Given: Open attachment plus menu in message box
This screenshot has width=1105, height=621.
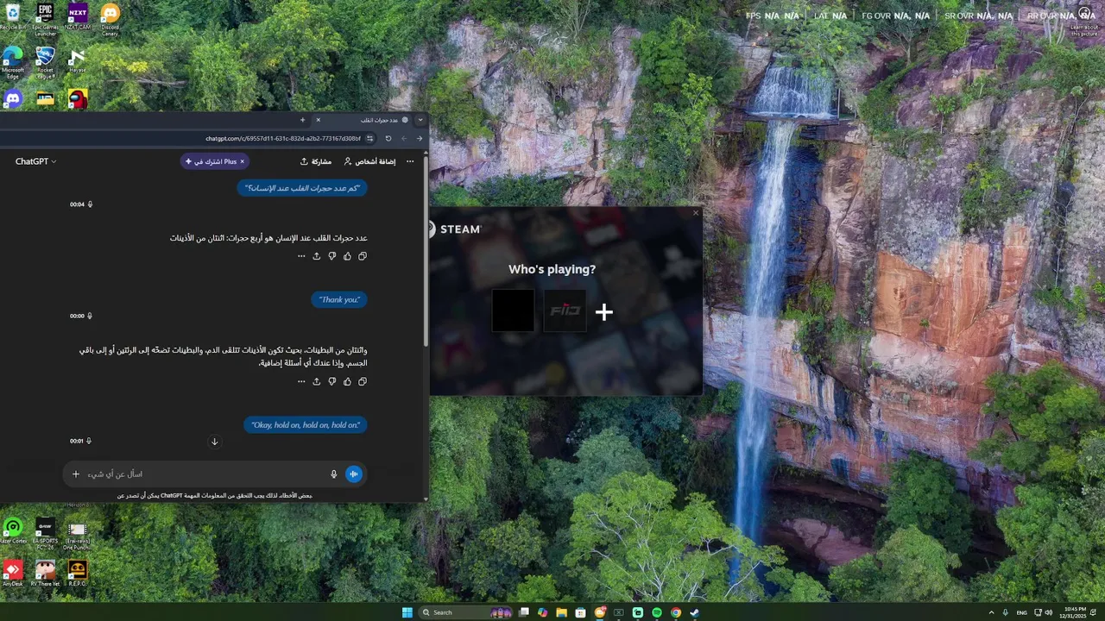Looking at the screenshot, I should (x=76, y=474).
